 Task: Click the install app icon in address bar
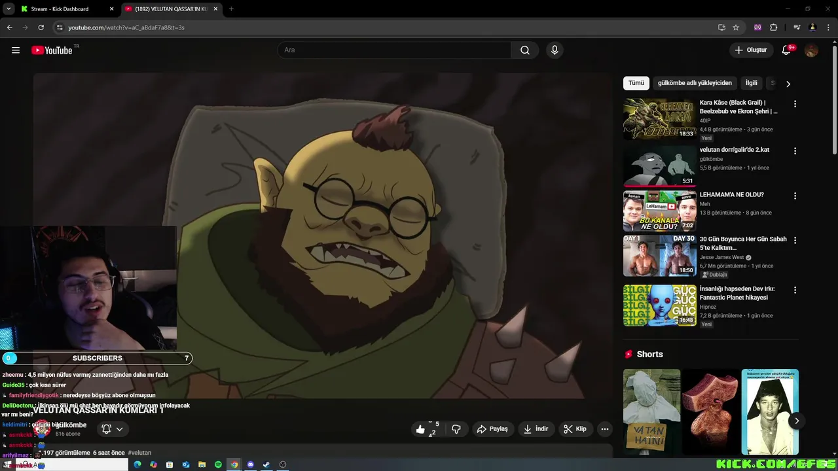[x=721, y=27]
